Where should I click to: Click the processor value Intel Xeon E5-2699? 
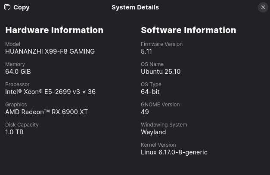[x=50, y=92]
